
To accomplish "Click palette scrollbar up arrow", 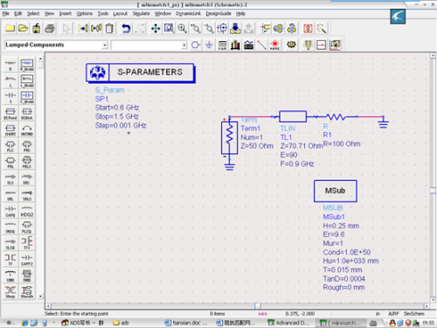I will pyautogui.click(x=40, y=59).
